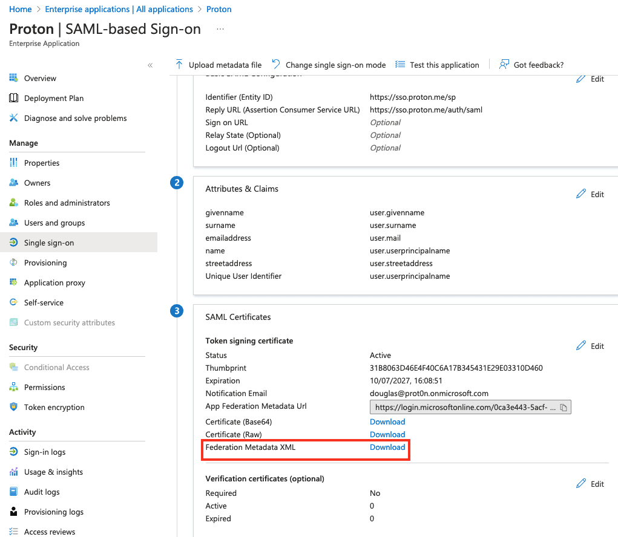The image size is (618, 537).
Task: Download Certificate (Base64)
Action: point(387,421)
